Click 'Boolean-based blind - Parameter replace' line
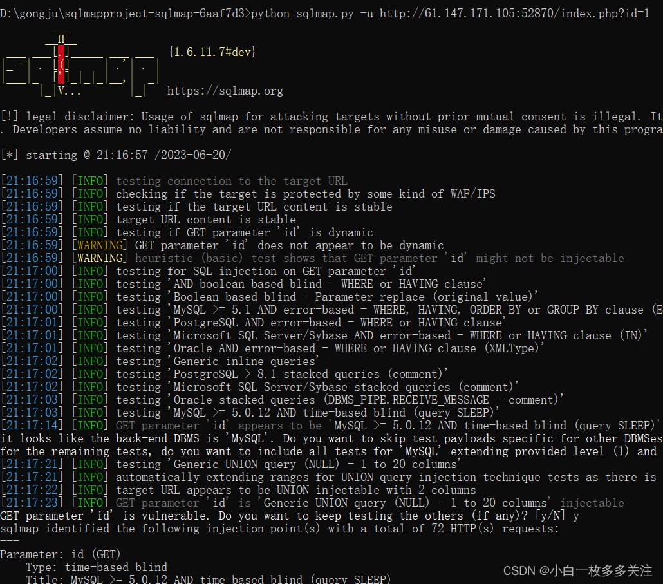 coord(269,297)
